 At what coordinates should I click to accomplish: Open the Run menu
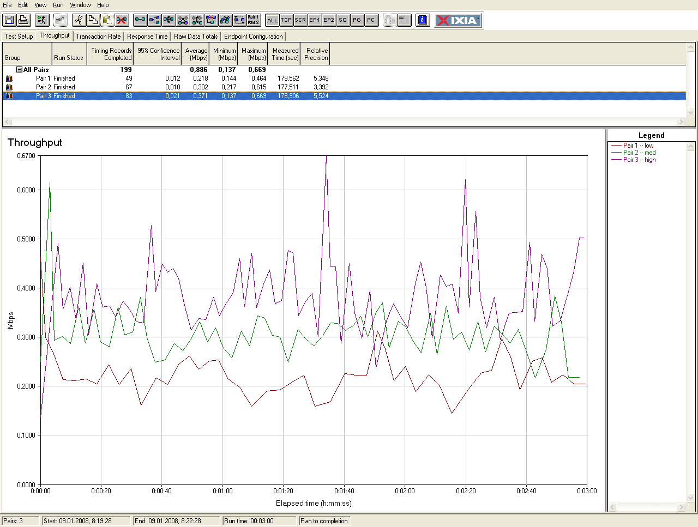coord(58,5)
